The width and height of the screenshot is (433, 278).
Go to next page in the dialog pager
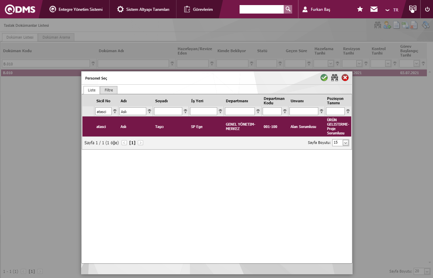[140, 143]
